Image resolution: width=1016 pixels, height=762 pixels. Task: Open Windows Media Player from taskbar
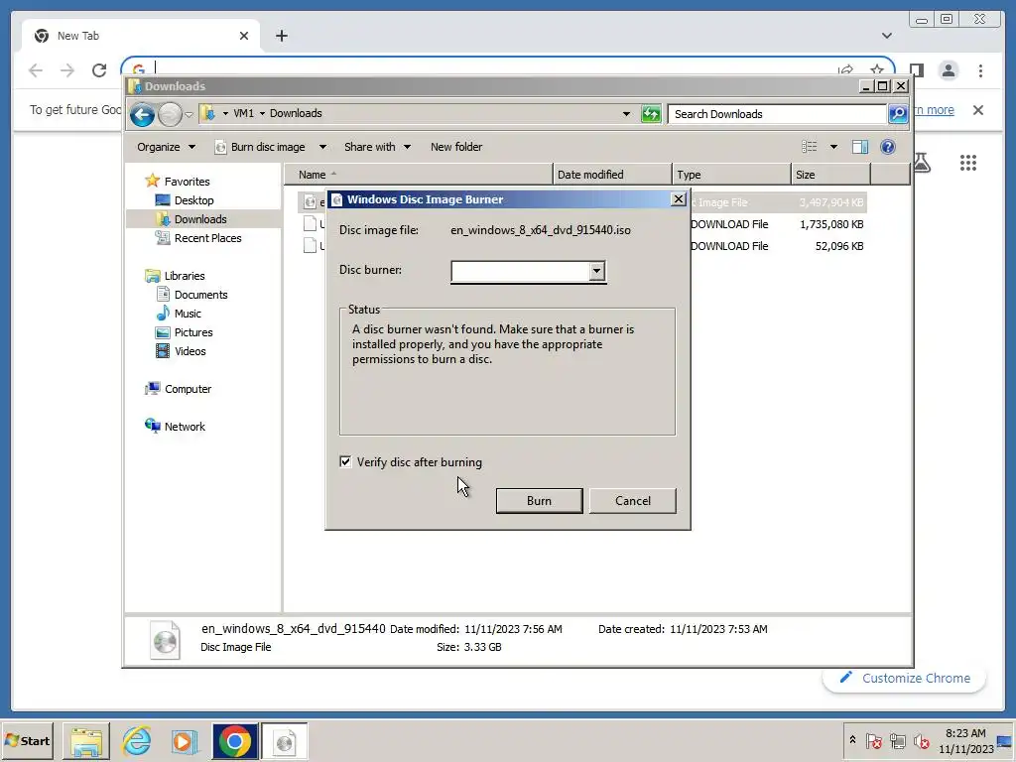[184, 741]
